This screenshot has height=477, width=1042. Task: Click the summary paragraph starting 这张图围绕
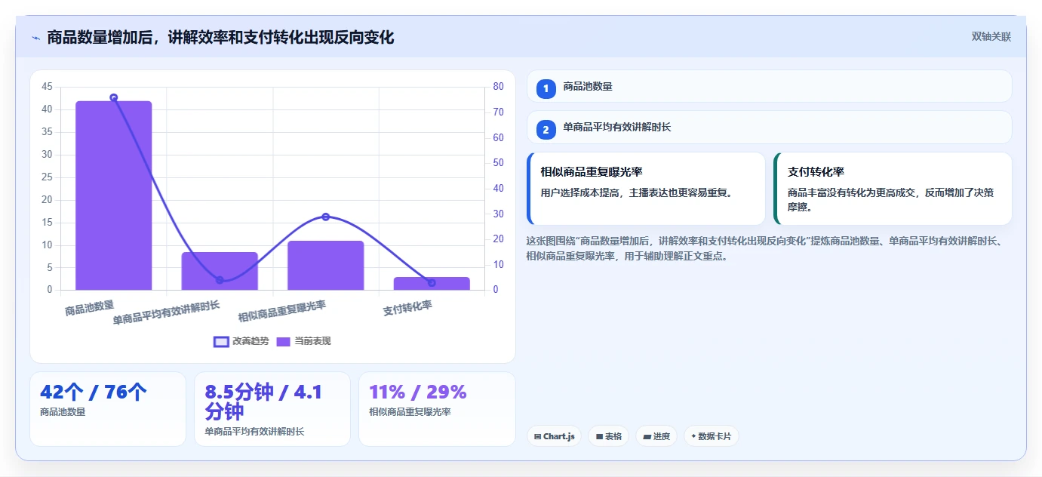(x=764, y=248)
